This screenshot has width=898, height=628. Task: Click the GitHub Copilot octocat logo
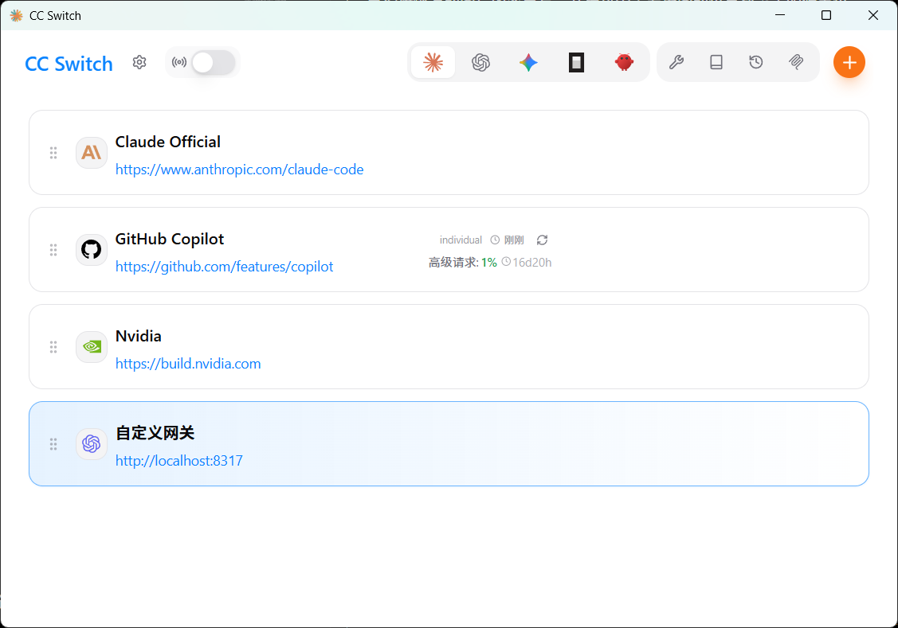coord(92,250)
